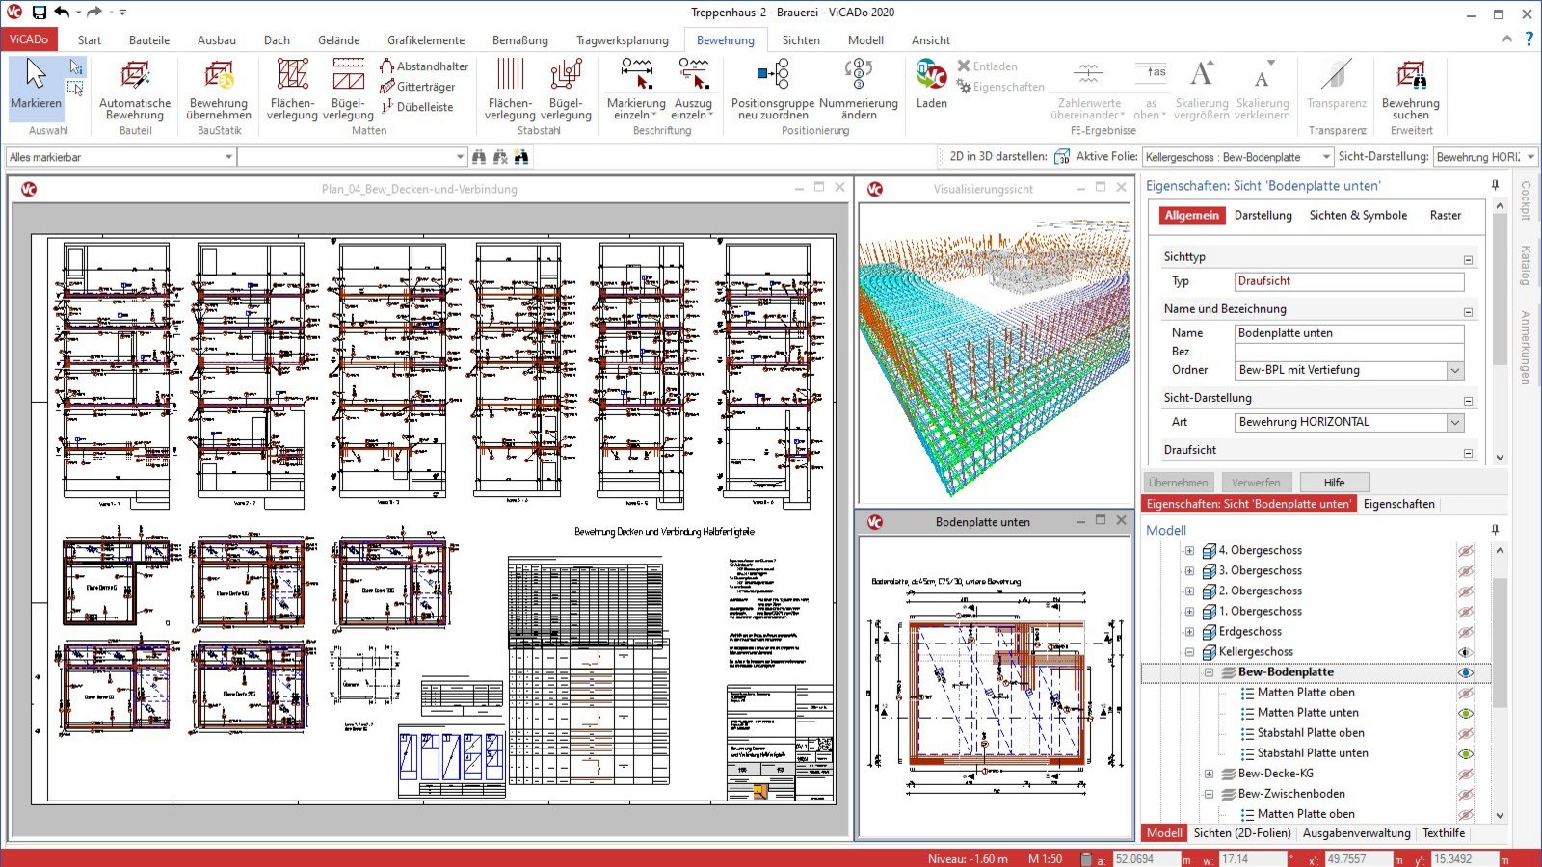This screenshot has width=1542, height=867.
Task: Open Auszug einzeln labeling option
Action: point(693,89)
